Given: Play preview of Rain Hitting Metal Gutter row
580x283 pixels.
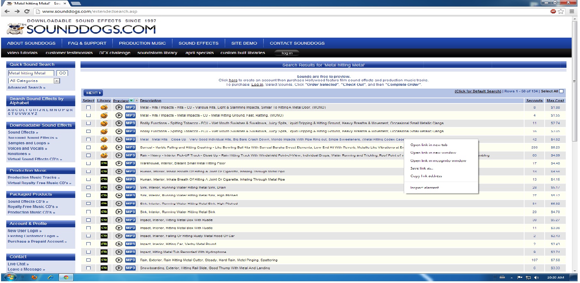Looking at the screenshot, I should [x=119, y=260].
